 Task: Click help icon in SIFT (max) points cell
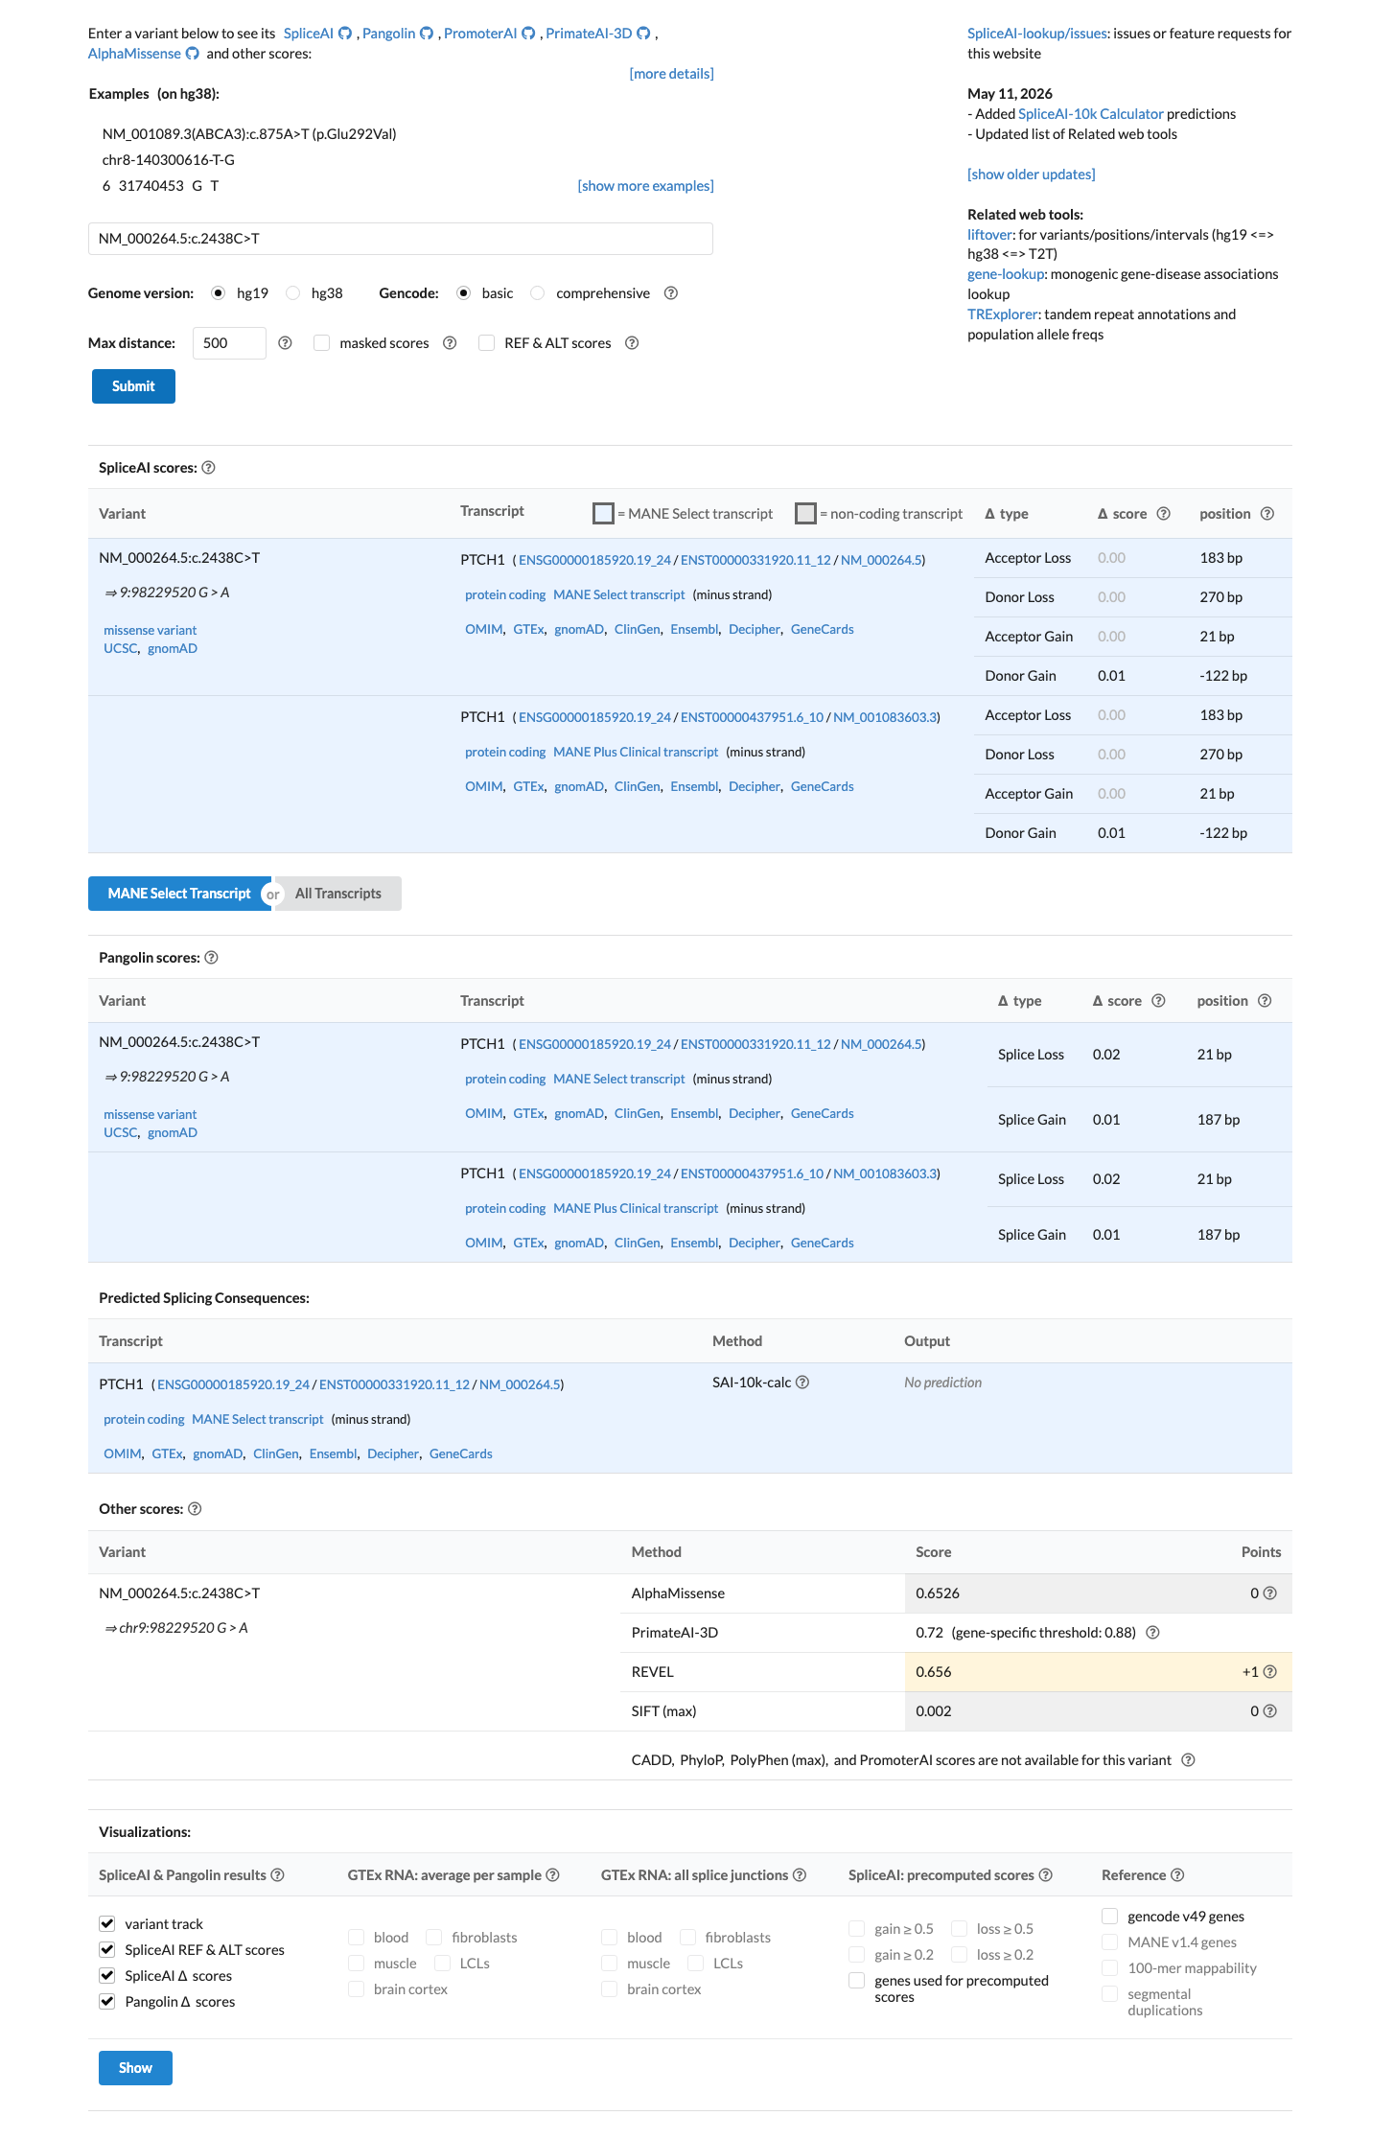1270,1711
